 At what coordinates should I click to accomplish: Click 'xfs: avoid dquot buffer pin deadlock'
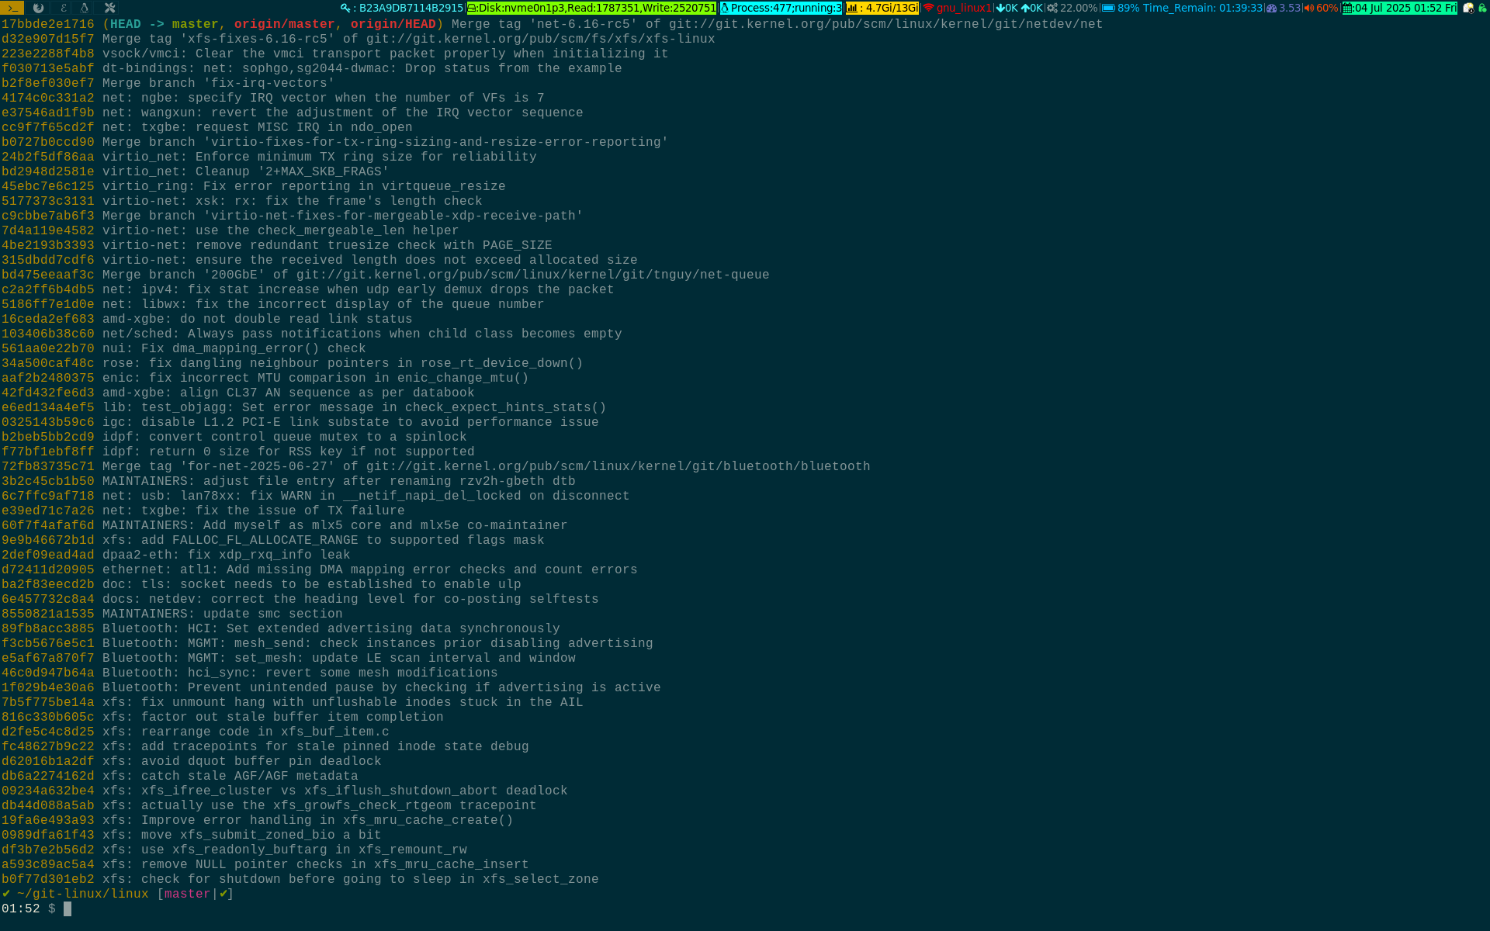click(242, 761)
